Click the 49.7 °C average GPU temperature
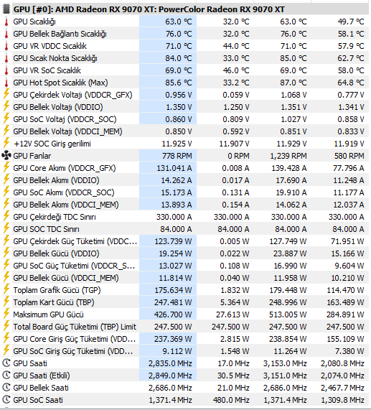The height and width of the screenshot is (410, 371). click(x=351, y=22)
